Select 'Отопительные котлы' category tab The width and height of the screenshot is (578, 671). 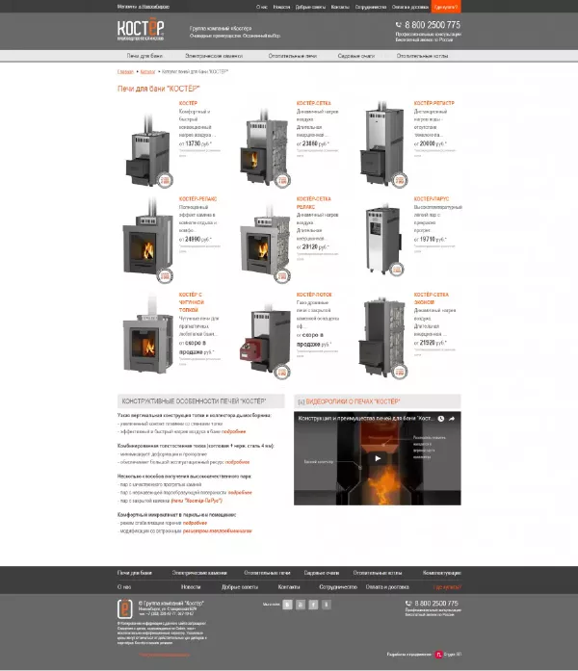point(423,56)
